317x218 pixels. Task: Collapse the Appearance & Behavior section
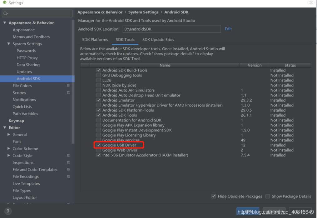click(x=5, y=22)
